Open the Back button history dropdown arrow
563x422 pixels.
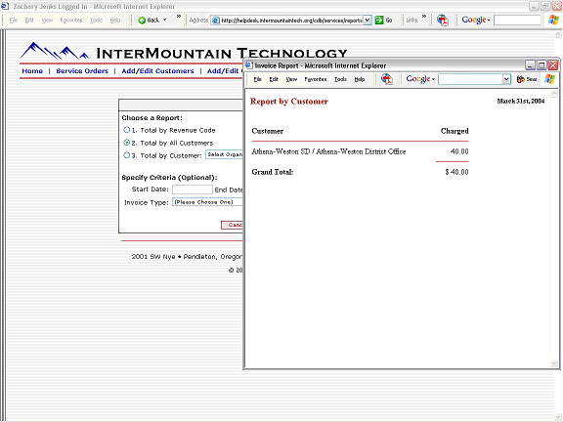[x=165, y=21]
